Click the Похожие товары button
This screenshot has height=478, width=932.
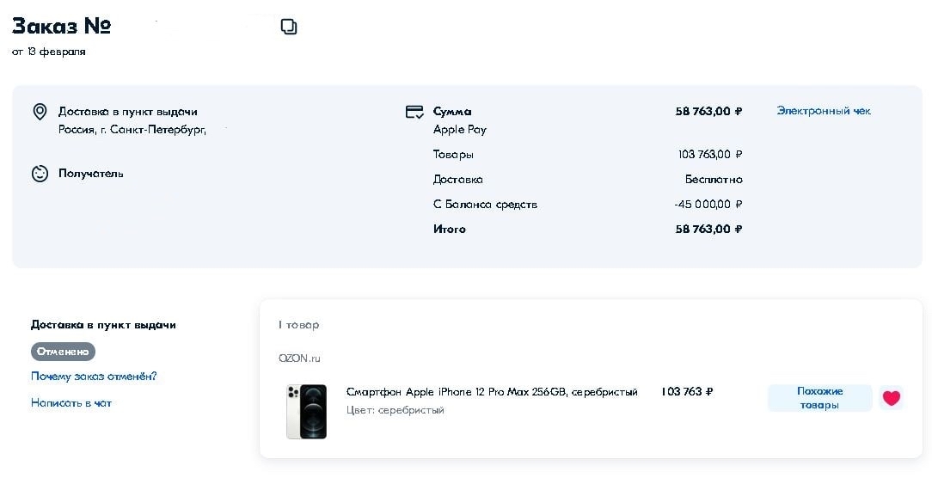click(819, 398)
